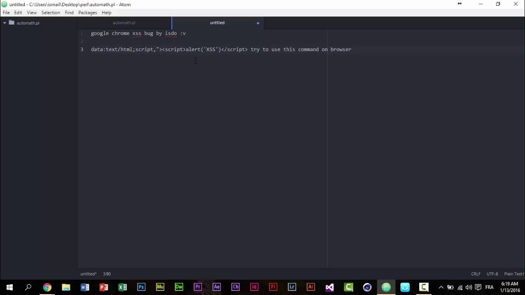525x295 pixels.
Task: Open the View menu
Action: pos(32,13)
